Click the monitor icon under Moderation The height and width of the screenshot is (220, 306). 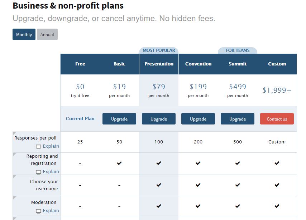[38, 211]
